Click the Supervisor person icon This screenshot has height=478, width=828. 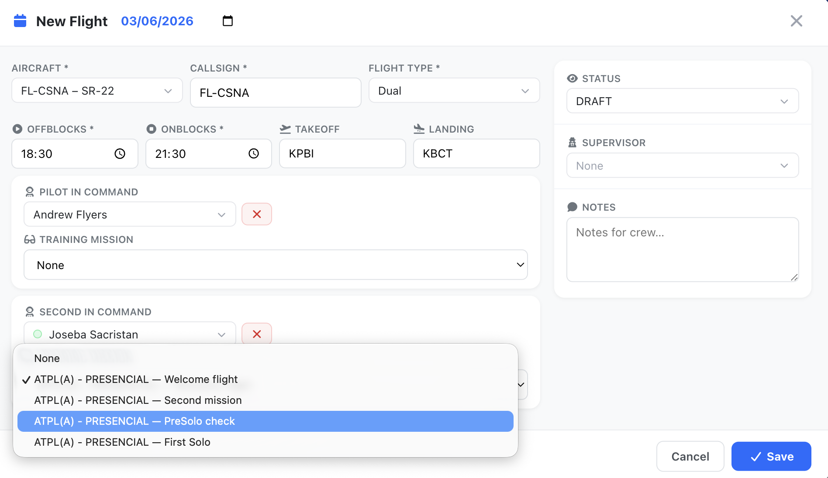572,143
